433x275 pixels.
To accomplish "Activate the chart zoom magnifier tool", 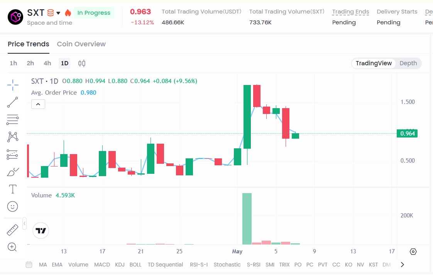I will click(13, 247).
